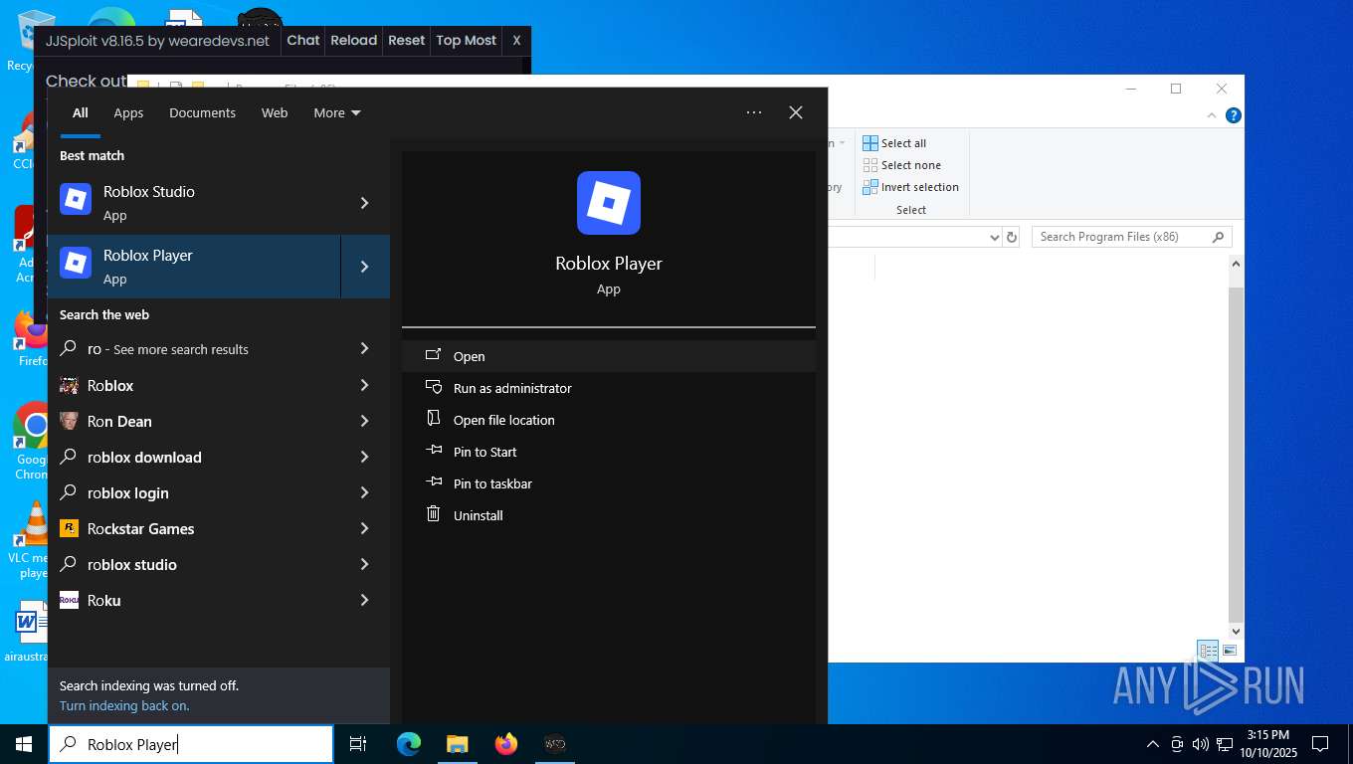
Task: Switch Explorer to large icons view
Action: 1231,651
